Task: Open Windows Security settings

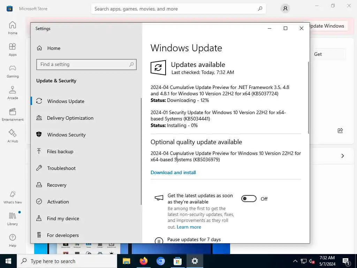Action: [x=86, y=135]
